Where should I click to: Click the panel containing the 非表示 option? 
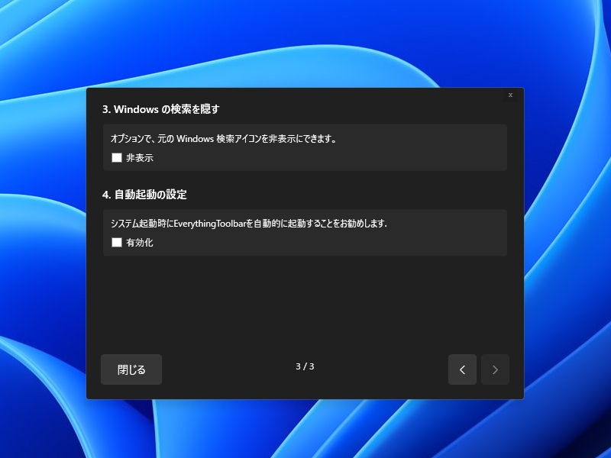click(305, 147)
